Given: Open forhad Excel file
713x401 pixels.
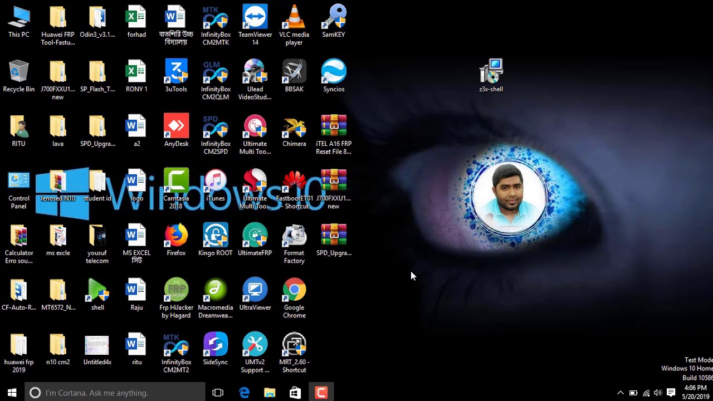Looking at the screenshot, I should (x=136, y=22).
